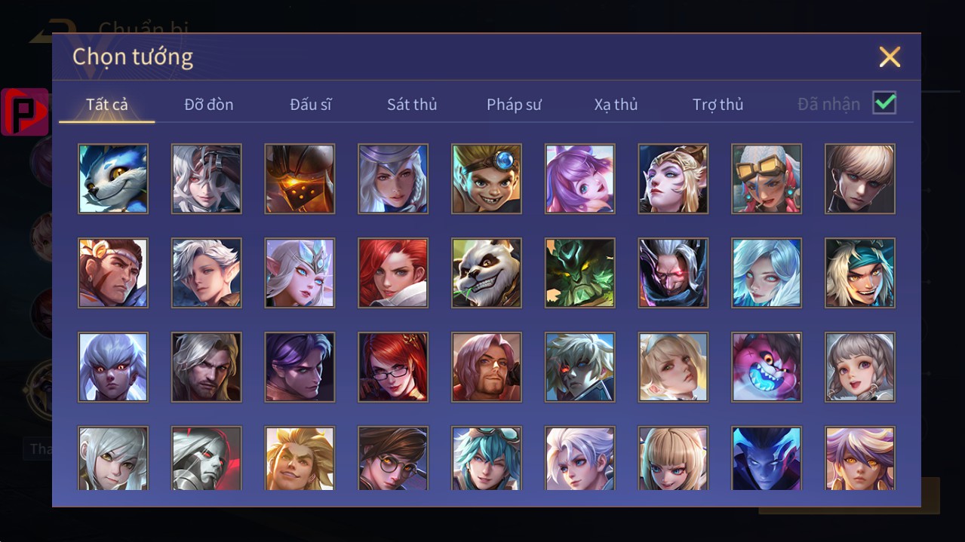Open the Trợ thủ tab
This screenshot has height=542, width=965.
pos(718,105)
